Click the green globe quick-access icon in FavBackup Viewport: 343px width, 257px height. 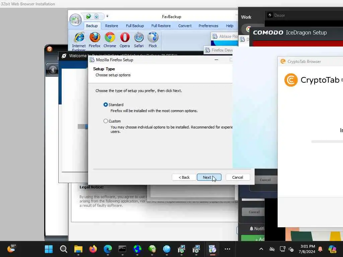[88, 16]
